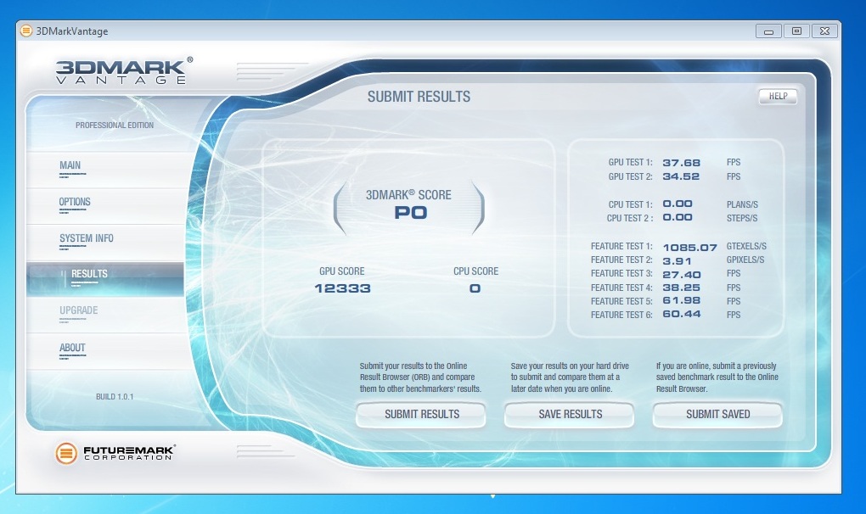Click the 3DMark Score value P0
This screenshot has width=866, height=514.
coord(410,213)
